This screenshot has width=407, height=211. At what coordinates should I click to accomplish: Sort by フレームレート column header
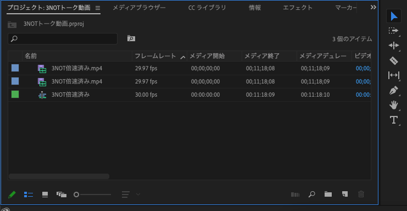[x=155, y=56]
